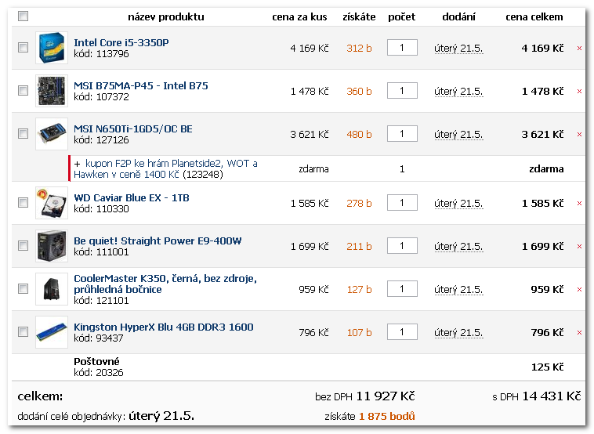Remove WD Caviar Blue EX with red X
This screenshot has height=434, width=594.
579,204
